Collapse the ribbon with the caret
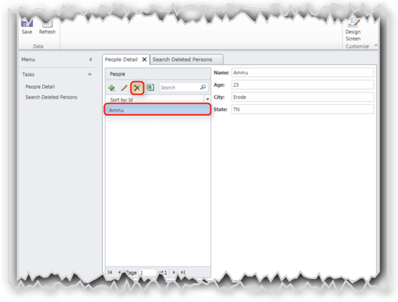 pyautogui.click(x=376, y=45)
